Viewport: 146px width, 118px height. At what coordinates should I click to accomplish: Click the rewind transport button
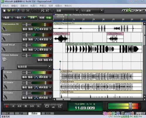[19, 106]
